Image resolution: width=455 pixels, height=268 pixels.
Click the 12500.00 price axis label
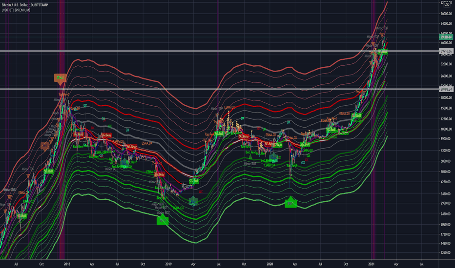(x=446, y=119)
